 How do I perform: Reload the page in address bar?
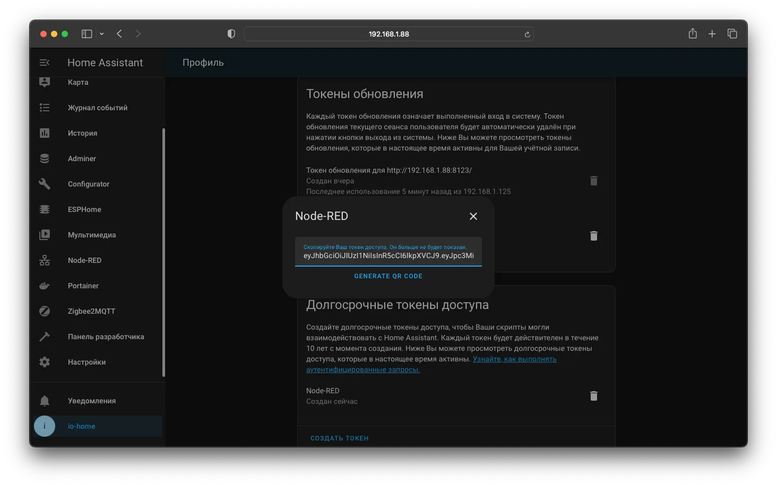click(x=527, y=34)
